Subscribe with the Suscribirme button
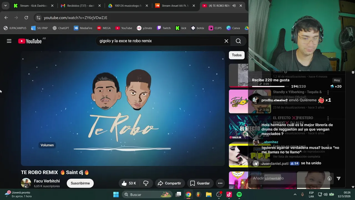Screen dimensions: 355x200 coord(80,183)
